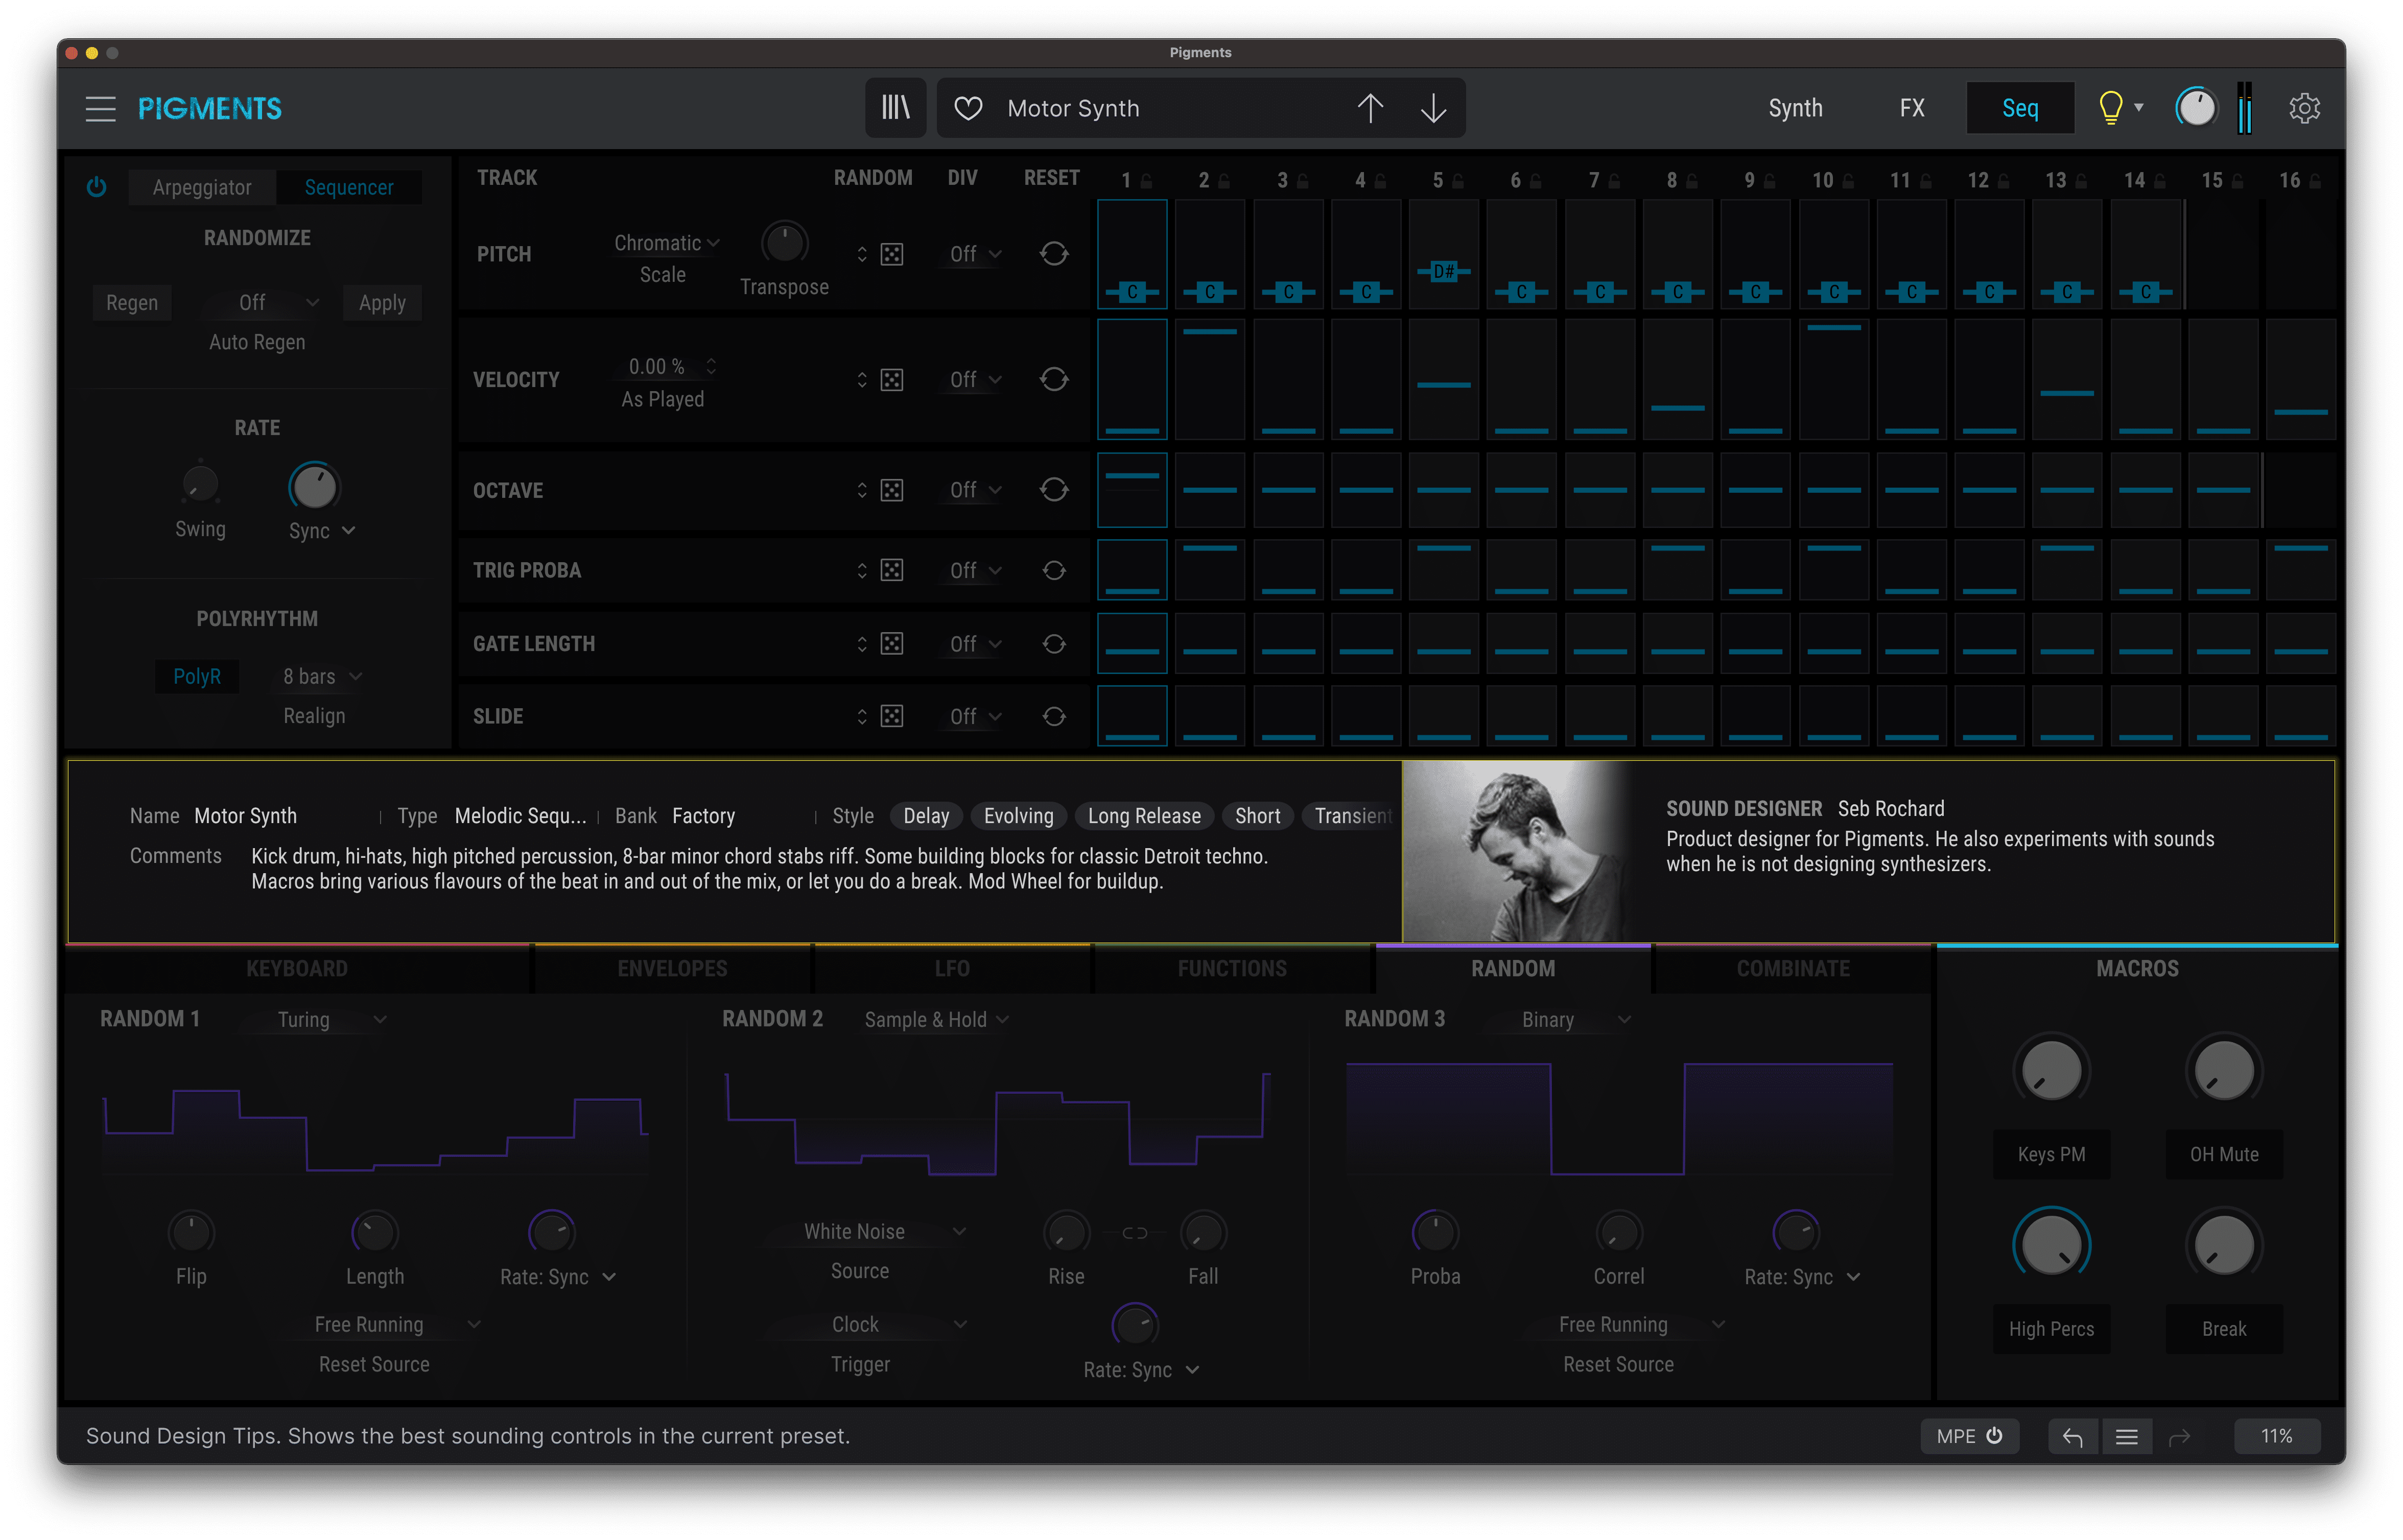Open the Chromatic scale dropdown
This screenshot has width=2403, height=1540.
coord(666,243)
